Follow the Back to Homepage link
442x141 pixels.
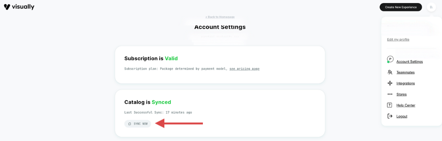pyautogui.click(x=220, y=17)
